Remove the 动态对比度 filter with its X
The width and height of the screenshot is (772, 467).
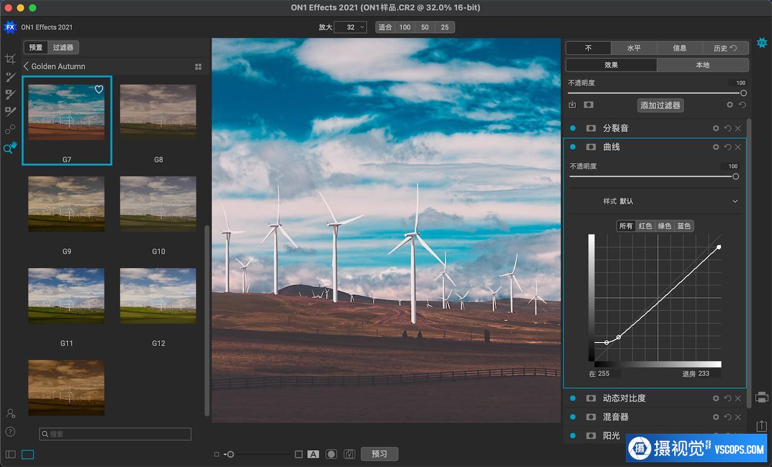[738, 399]
